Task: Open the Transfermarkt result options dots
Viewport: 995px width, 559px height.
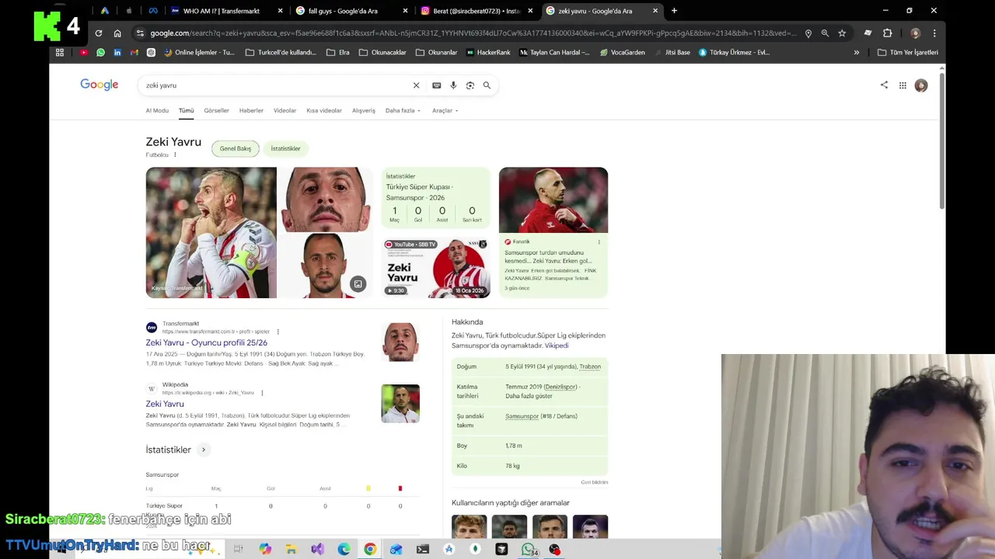Action: tap(278, 332)
